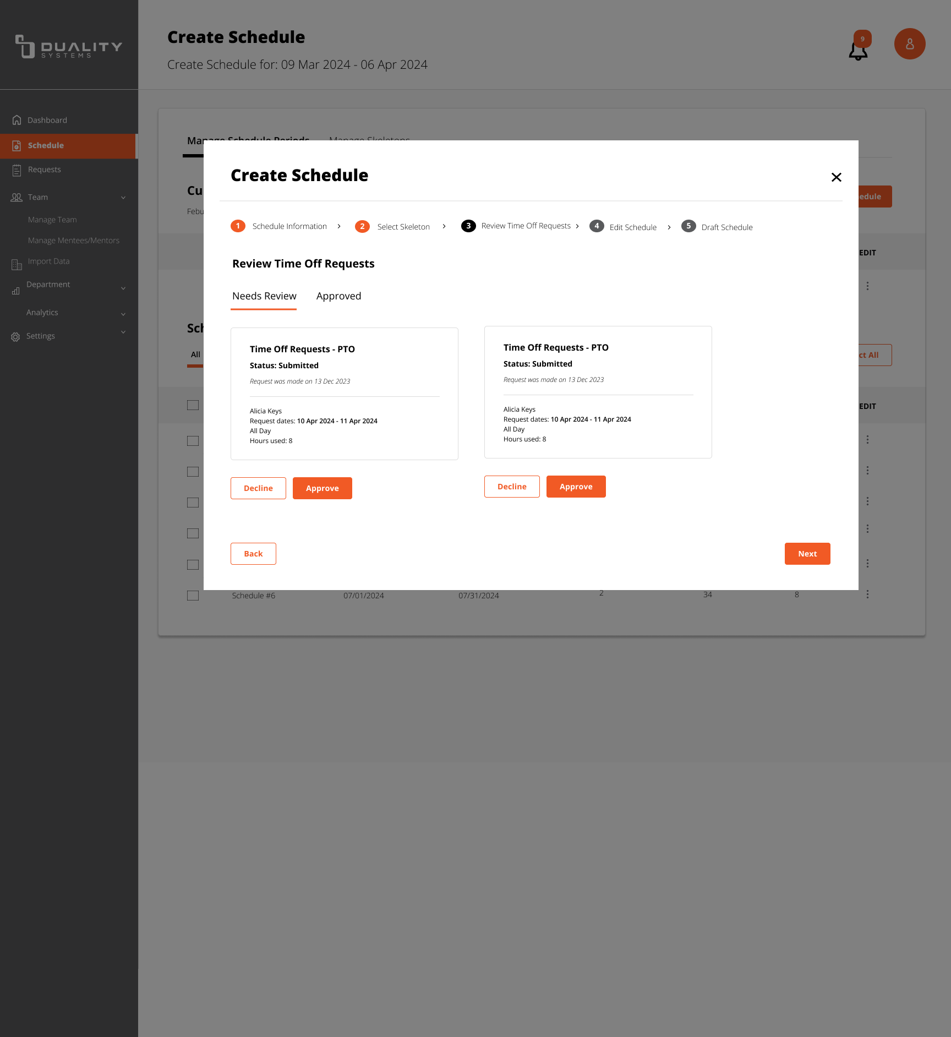Decline the second PTO request
The width and height of the screenshot is (951, 1037).
pyautogui.click(x=512, y=487)
